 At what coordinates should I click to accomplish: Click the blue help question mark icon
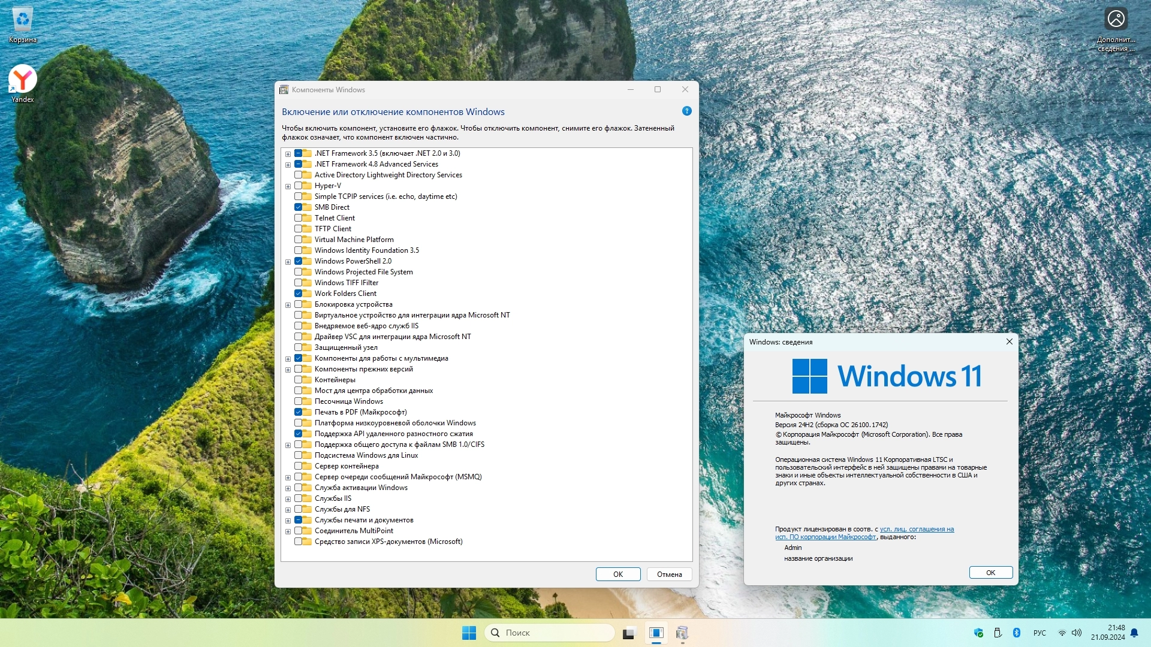coord(687,111)
